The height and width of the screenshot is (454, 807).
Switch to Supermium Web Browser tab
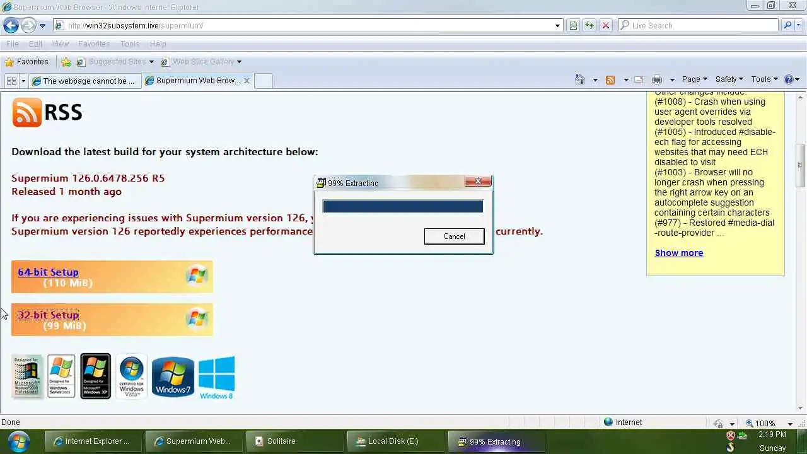192,81
